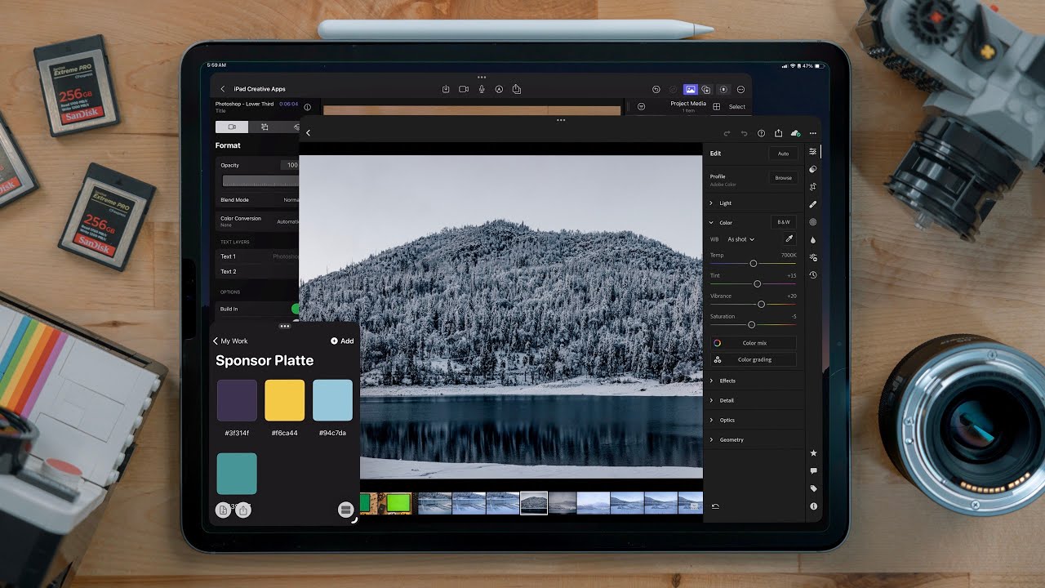
Task: Click the Browse profile button
Action: point(783,177)
